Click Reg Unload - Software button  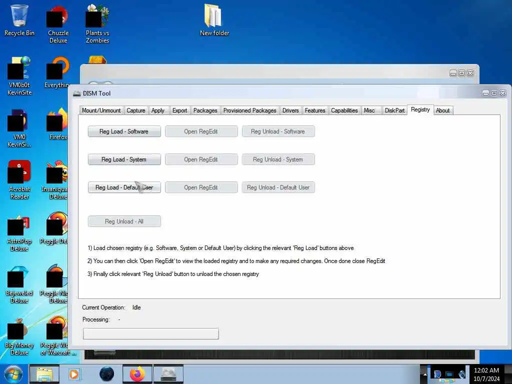coord(278,131)
